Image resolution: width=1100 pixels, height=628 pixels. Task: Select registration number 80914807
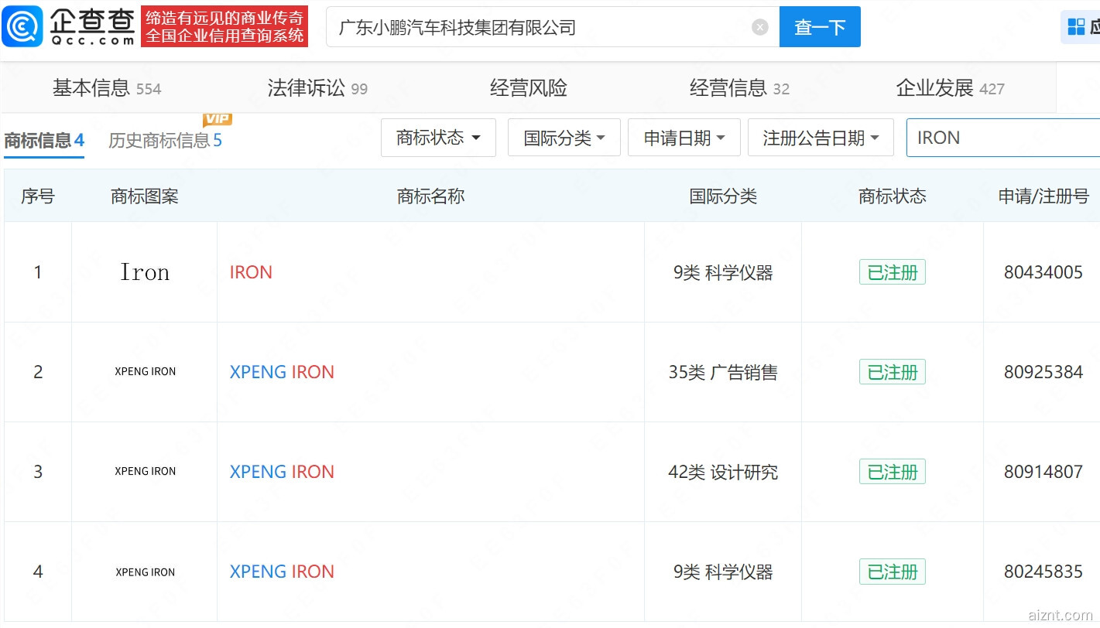click(x=1043, y=472)
